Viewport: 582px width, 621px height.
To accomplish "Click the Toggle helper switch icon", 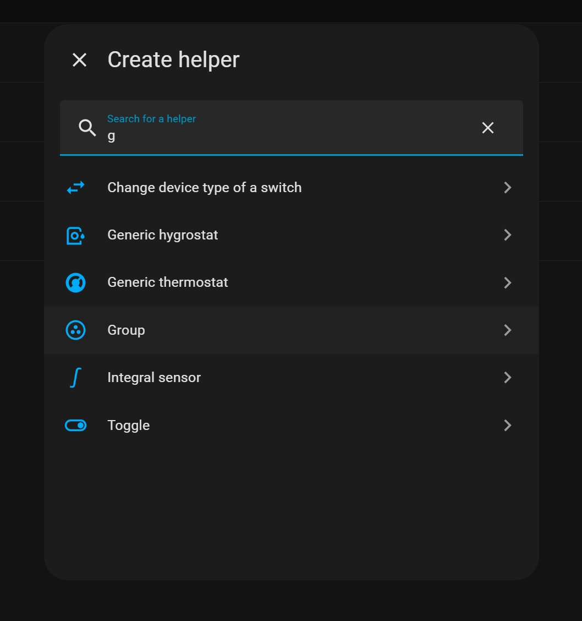I will click(x=75, y=425).
